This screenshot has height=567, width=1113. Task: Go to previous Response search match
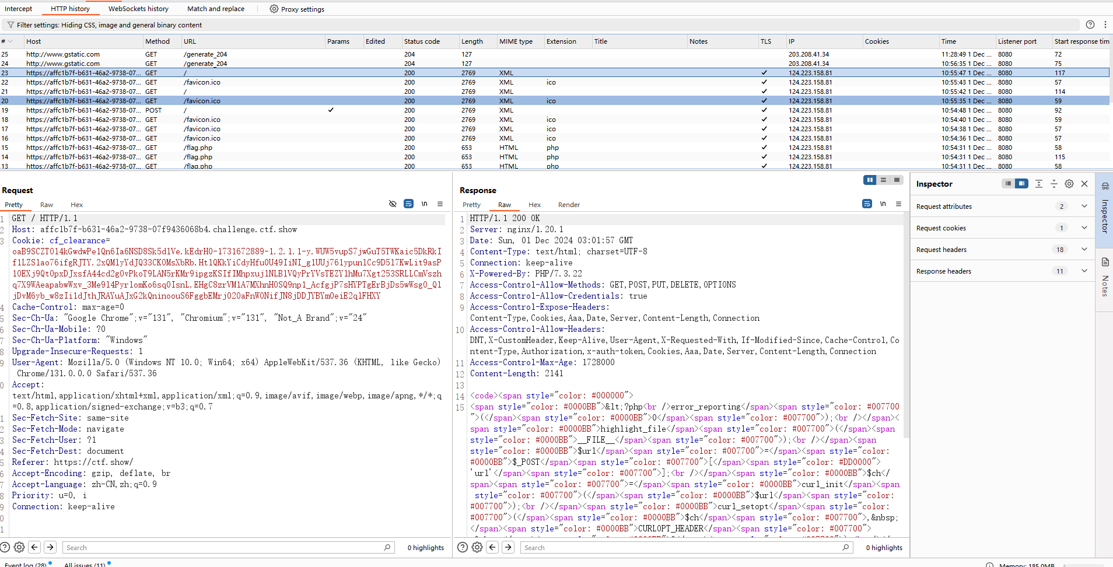[x=492, y=547]
